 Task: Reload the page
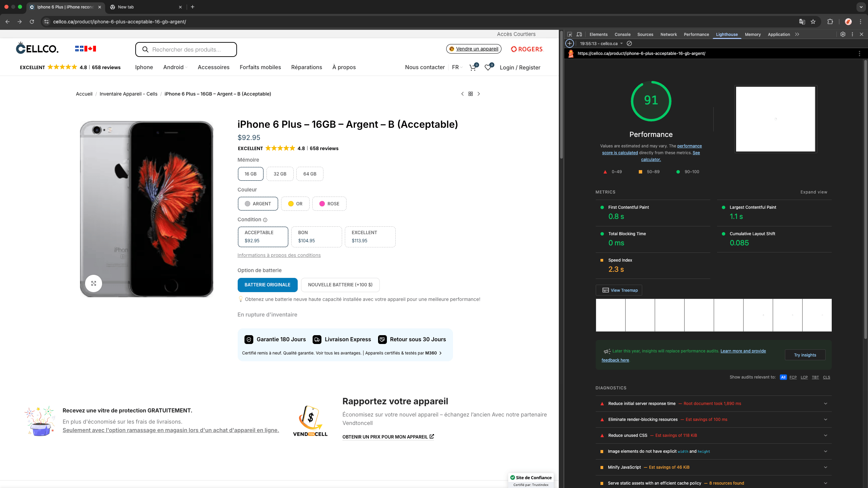[x=32, y=22]
